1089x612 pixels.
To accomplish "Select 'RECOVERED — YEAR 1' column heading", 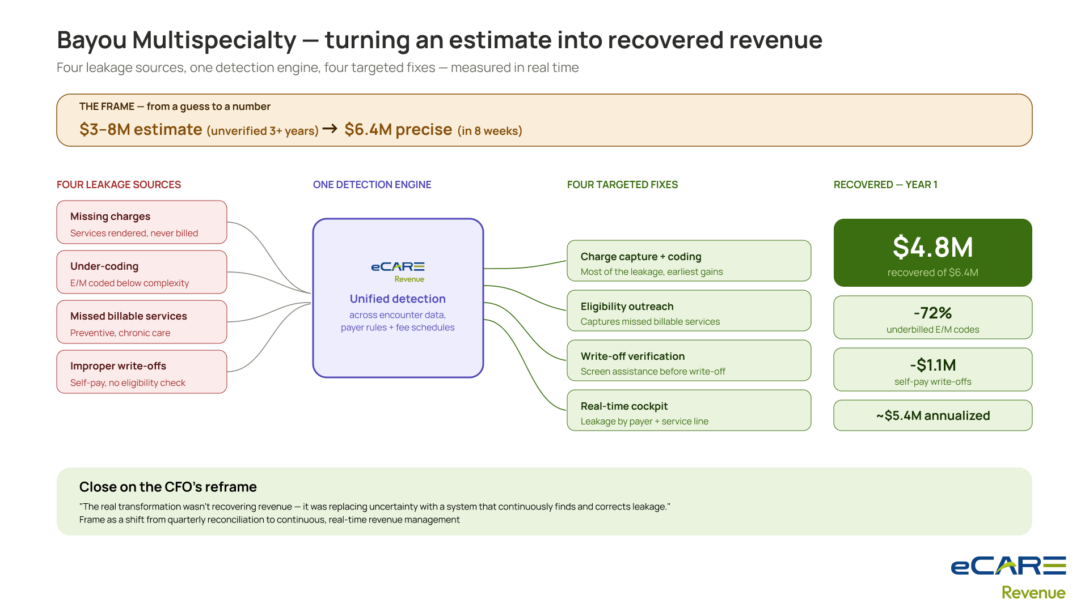I will 885,185.
